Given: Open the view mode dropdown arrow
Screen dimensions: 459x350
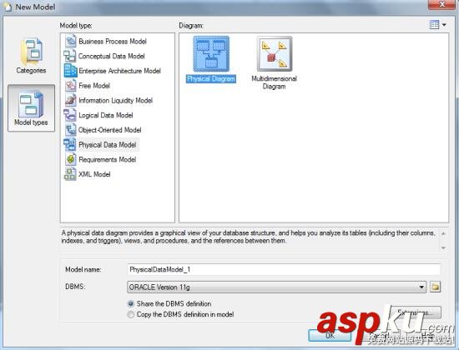Looking at the screenshot, I should [444, 25].
